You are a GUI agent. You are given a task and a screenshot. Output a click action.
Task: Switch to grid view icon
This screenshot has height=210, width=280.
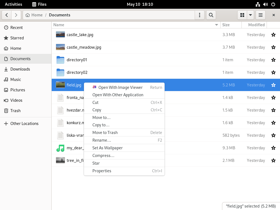click(242, 15)
